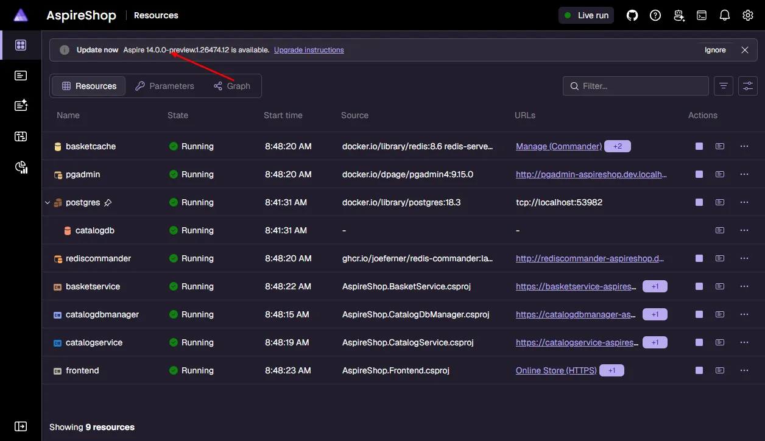Click the AspireShop.Frontend.csproj source

pos(396,370)
